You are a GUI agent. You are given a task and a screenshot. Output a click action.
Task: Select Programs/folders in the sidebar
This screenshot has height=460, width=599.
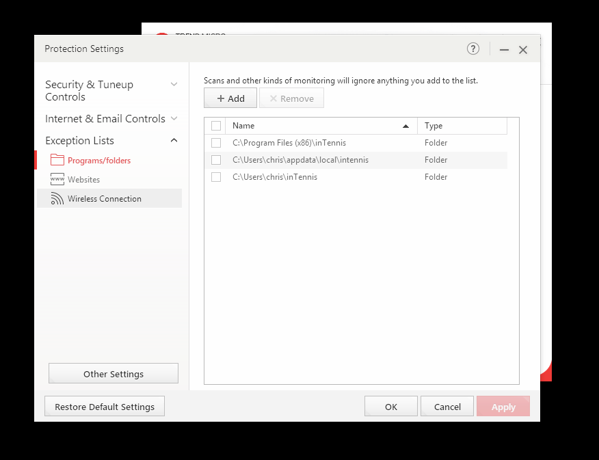click(99, 161)
